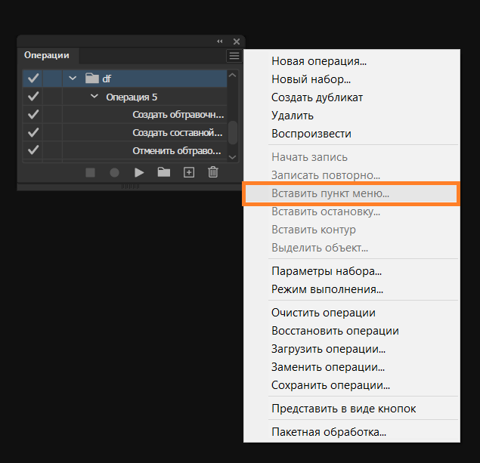Choose Вставить контур from the menu
Screen dimensions: 480x463
click(x=351, y=230)
